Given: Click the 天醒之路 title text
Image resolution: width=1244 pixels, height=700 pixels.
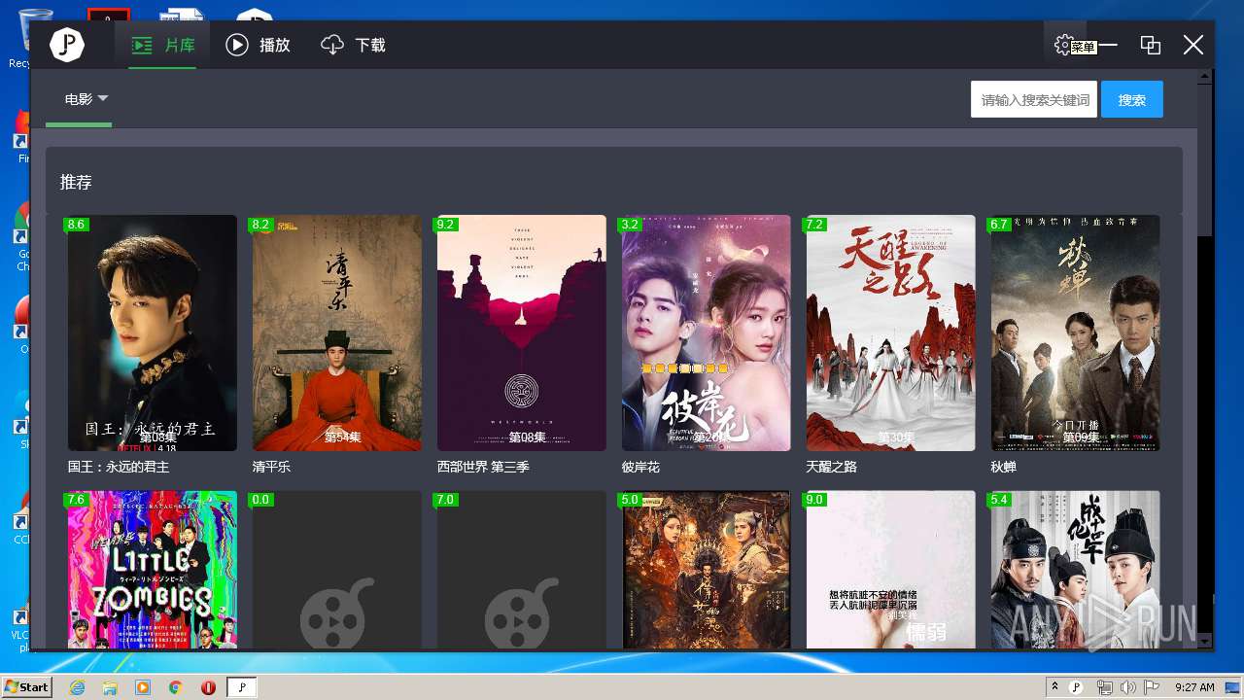Looking at the screenshot, I should click(832, 468).
